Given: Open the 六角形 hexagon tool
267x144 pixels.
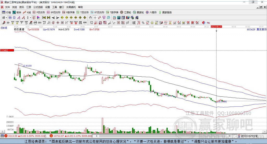Looking at the screenshot, I should [151, 12].
